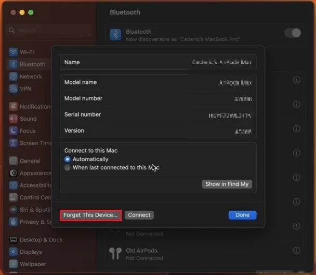Open the General gear icon
The height and width of the screenshot is (275, 316).
[13, 161]
